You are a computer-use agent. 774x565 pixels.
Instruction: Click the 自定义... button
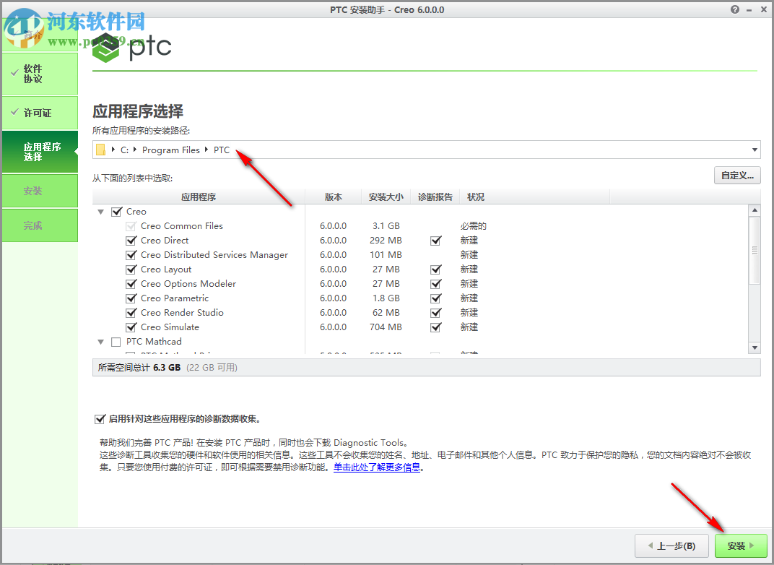(737, 175)
